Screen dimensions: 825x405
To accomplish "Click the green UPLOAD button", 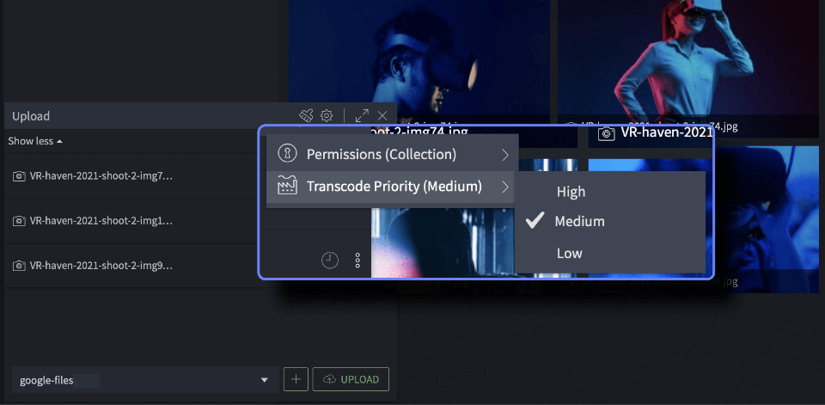I will (x=351, y=379).
